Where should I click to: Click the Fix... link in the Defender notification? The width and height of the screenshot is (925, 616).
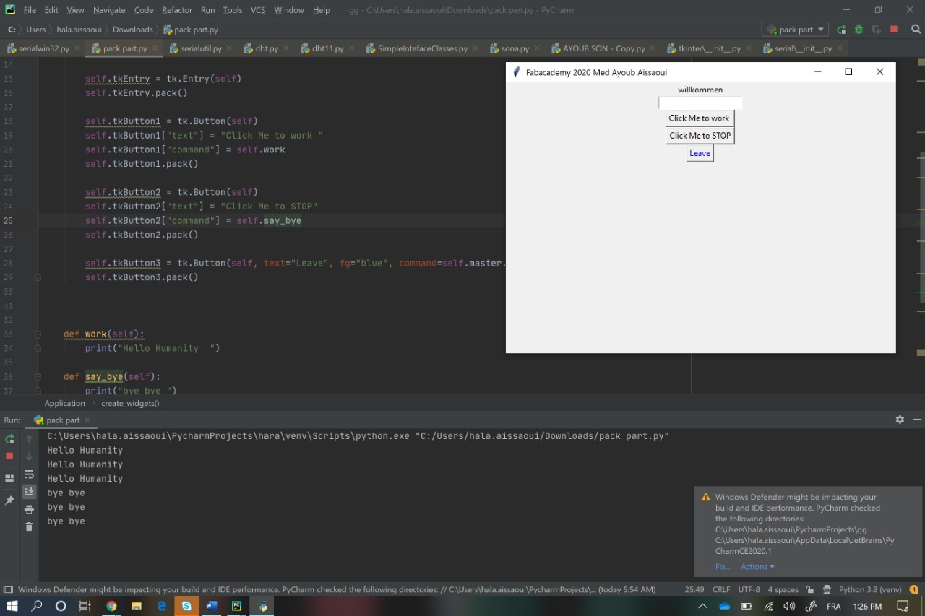coord(722,567)
